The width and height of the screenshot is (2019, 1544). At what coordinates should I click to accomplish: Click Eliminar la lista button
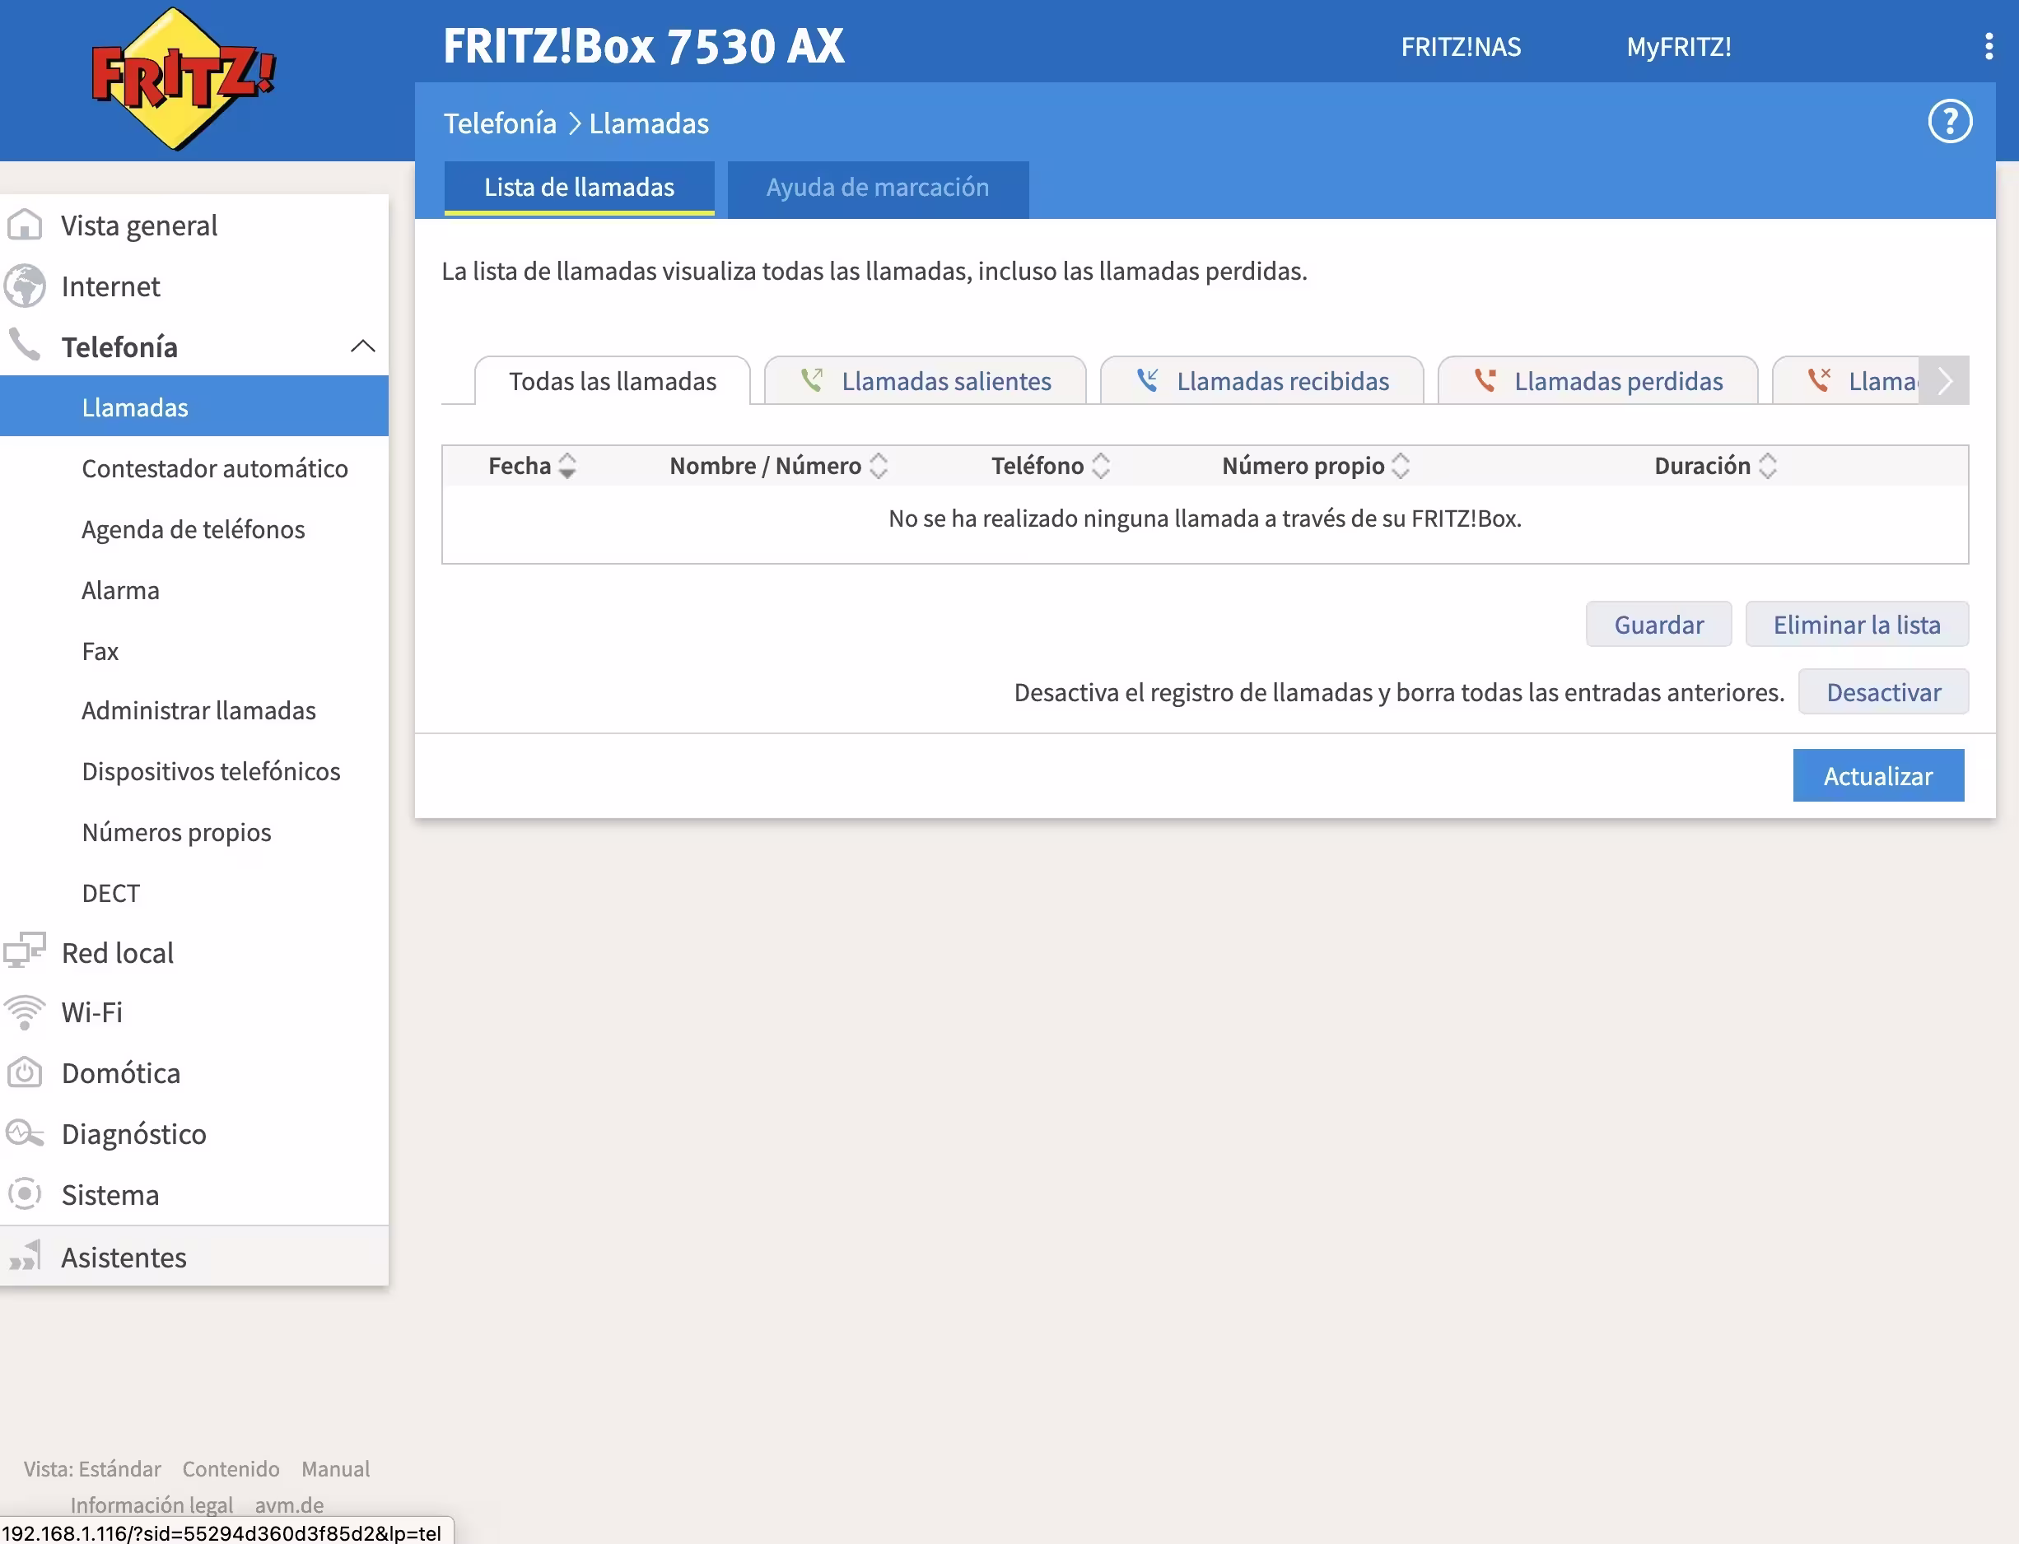[1856, 625]
